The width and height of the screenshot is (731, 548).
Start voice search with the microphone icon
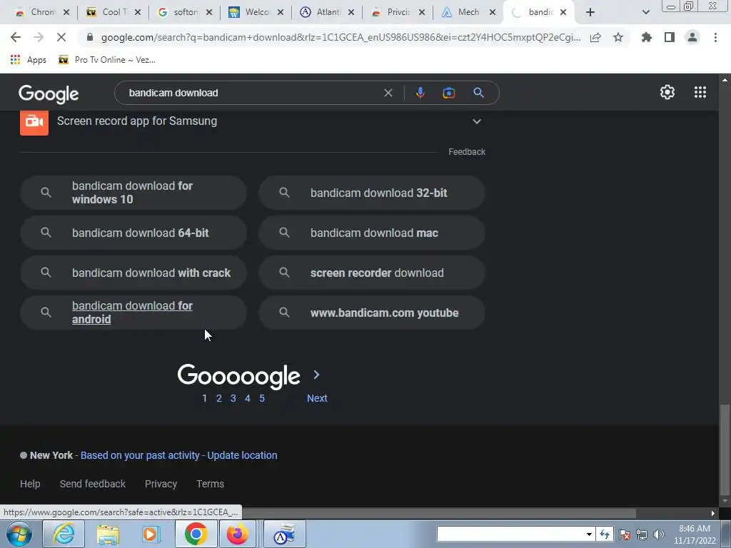click(420, 93)
